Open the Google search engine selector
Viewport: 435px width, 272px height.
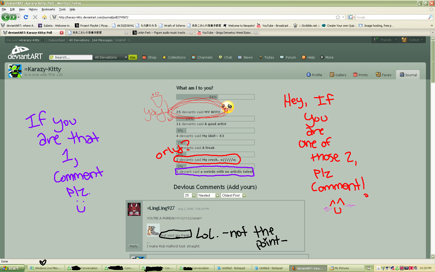(x=351, y=17)
